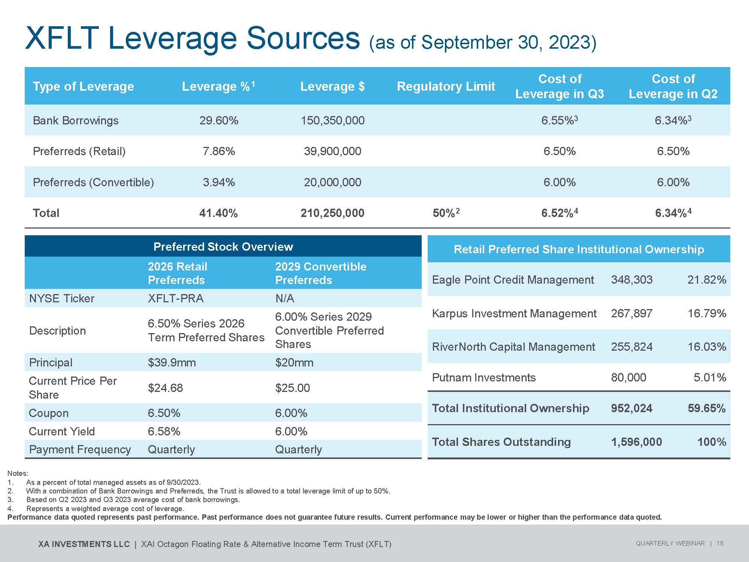Select the Preferreds (Convertible) row label
The height and width of the screenshot is (562, 749).
(x=93, y=182)
